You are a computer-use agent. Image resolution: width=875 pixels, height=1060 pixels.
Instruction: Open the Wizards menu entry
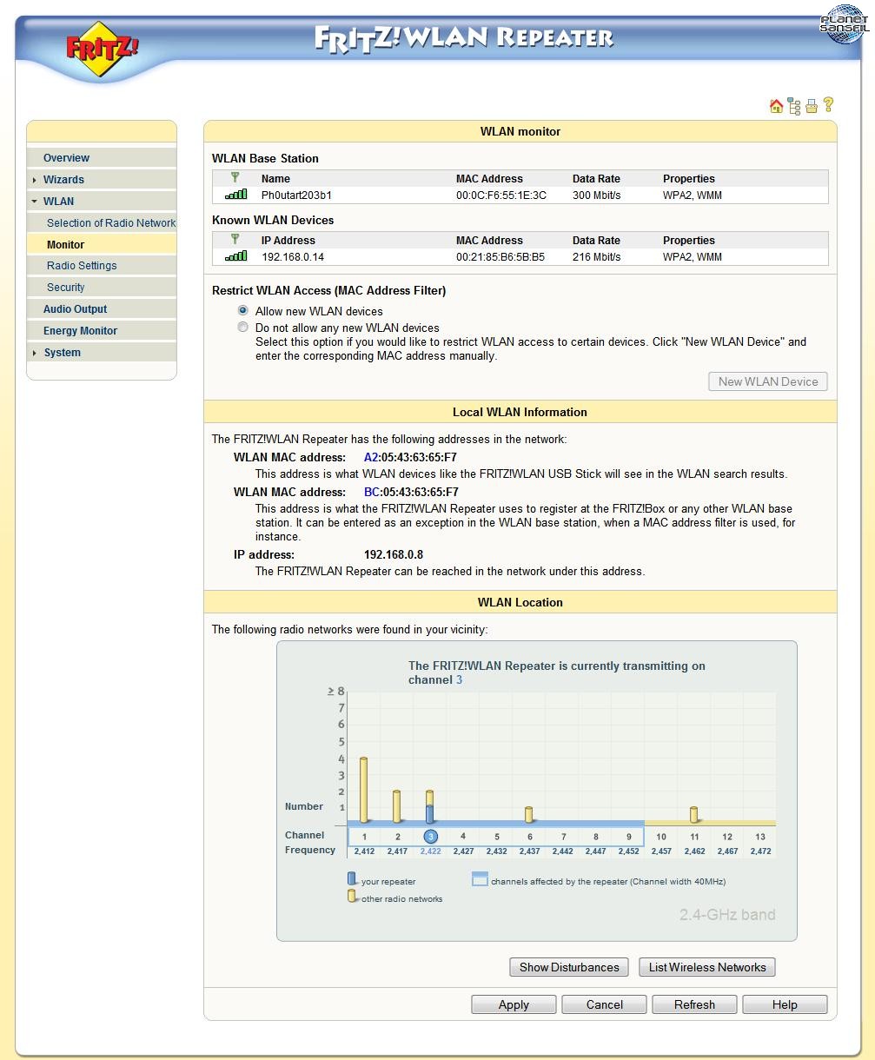click(x=63, y=180)
